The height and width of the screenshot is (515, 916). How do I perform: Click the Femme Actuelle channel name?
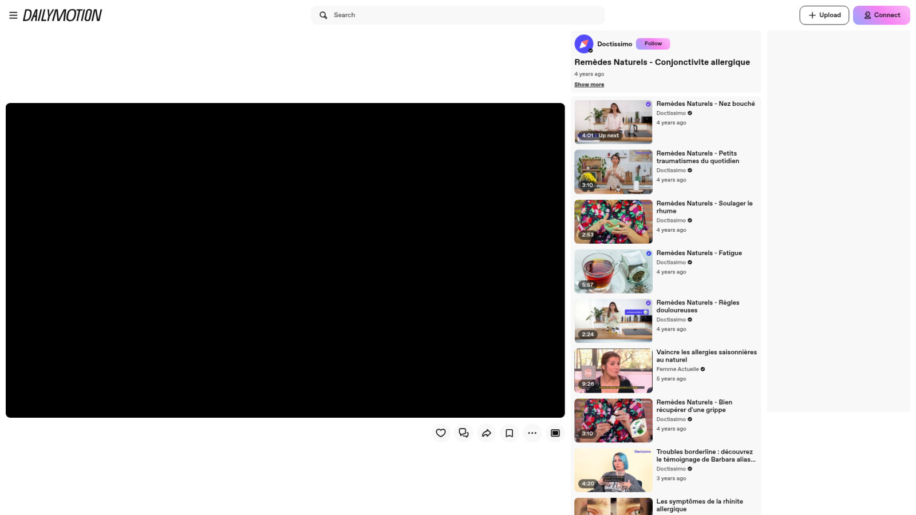(677, 370)
